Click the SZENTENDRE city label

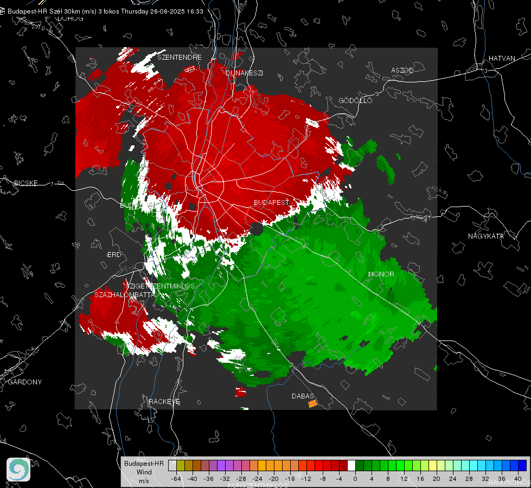(180, 57)
